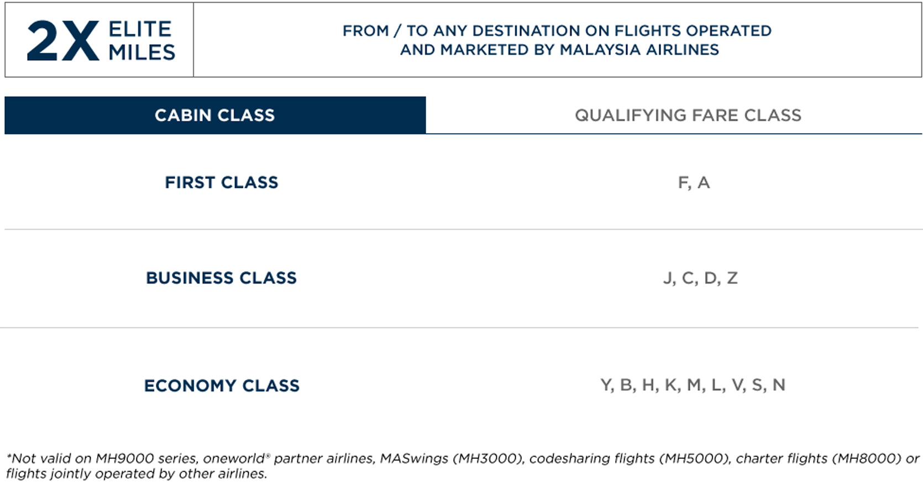
Task: Click the F, A fare codes
Action: [694, 183]
